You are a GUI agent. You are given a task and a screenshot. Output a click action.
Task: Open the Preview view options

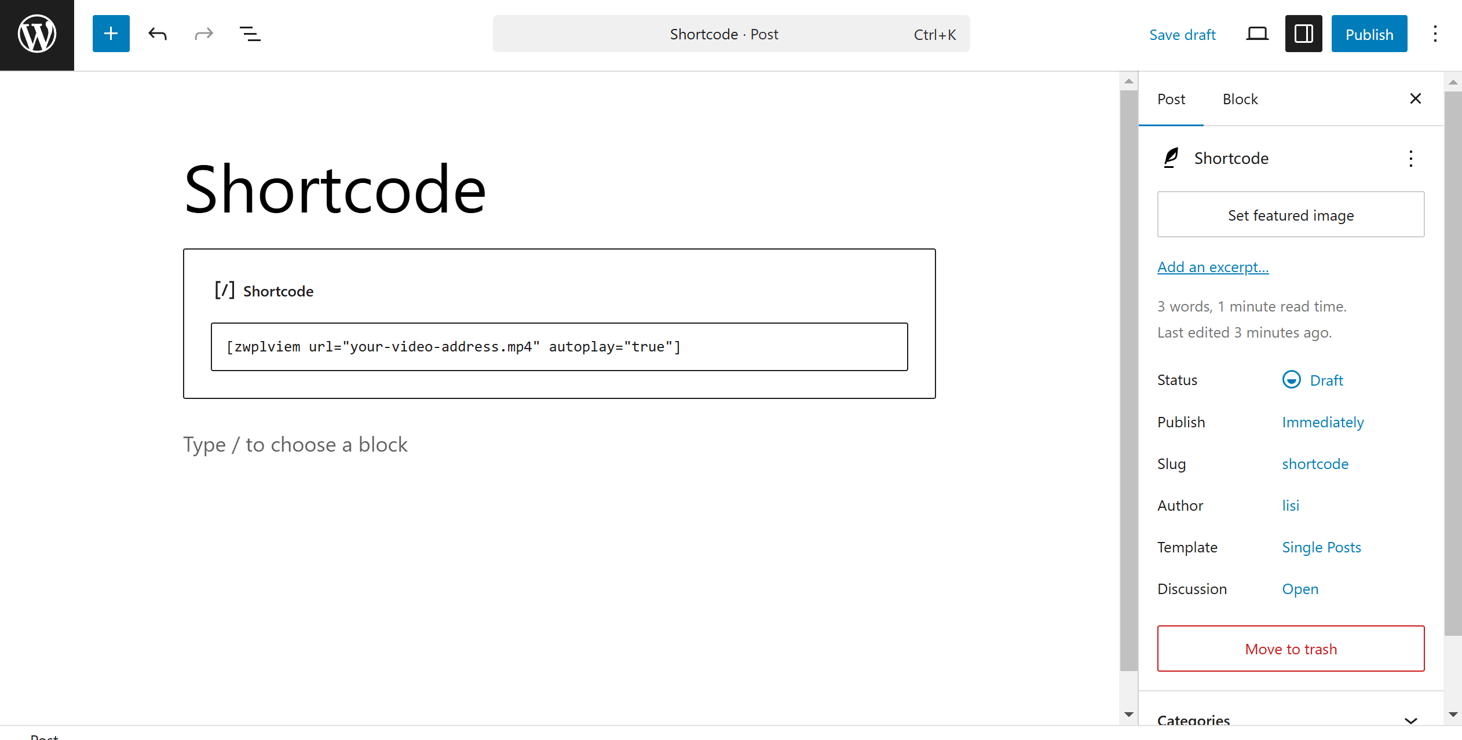[x=1257, y=34]
